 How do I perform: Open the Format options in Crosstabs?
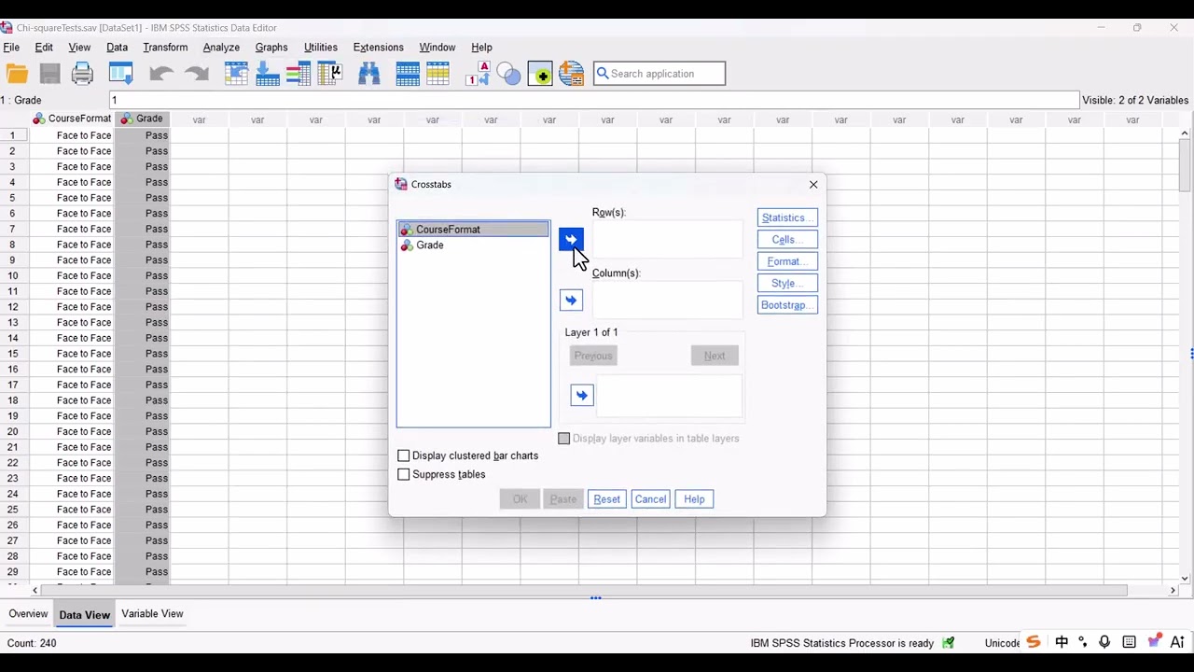[787, 262]
